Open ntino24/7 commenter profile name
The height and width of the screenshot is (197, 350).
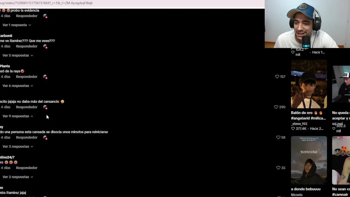pyautogui.click(x=7, y=157)
